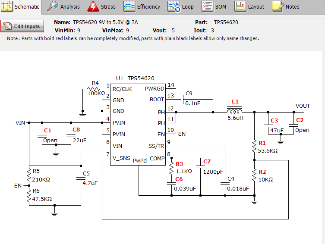Switch to the Layout tab
The width and height of the screenshot is (325, 244).
click(249, 7)
